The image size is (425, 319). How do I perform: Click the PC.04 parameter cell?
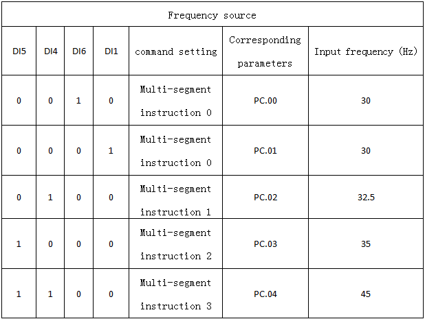pyautogui.click(x=265, y=294)
